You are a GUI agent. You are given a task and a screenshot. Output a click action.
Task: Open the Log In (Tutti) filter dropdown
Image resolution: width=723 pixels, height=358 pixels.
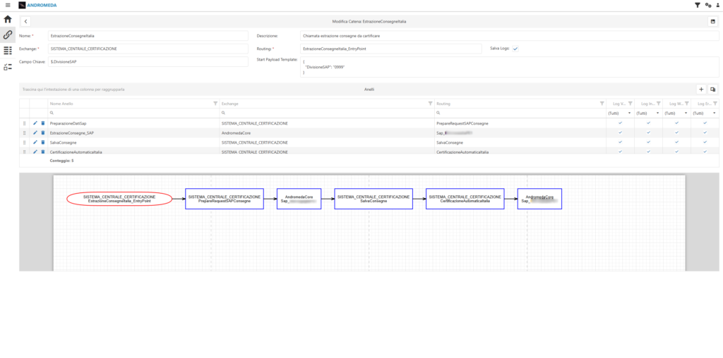648,113
